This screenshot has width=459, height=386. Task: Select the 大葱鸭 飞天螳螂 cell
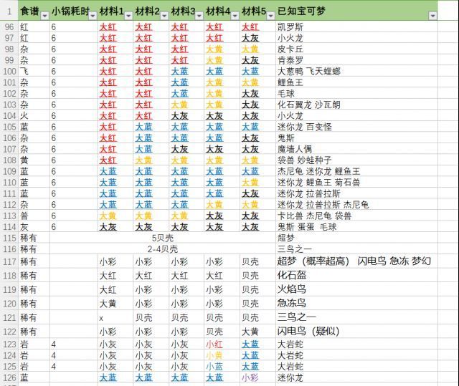point(356,72)
